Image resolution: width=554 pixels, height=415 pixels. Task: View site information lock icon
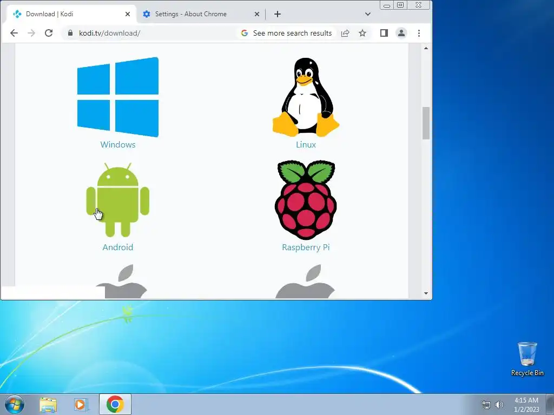(x=70, y=33)
